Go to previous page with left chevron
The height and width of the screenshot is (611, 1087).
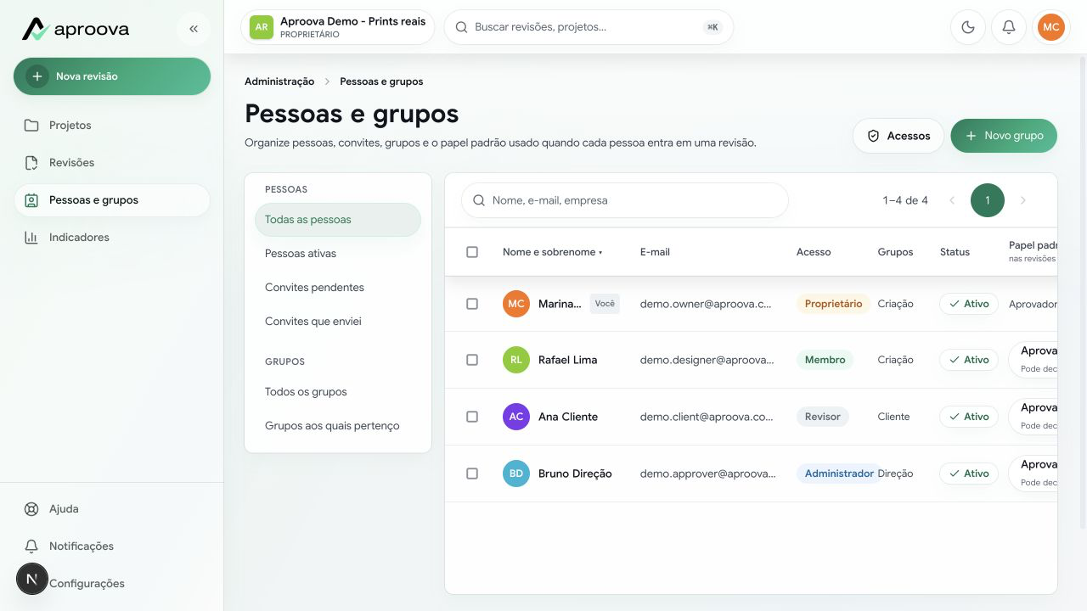pyautogui.click(x=952, y=200)
